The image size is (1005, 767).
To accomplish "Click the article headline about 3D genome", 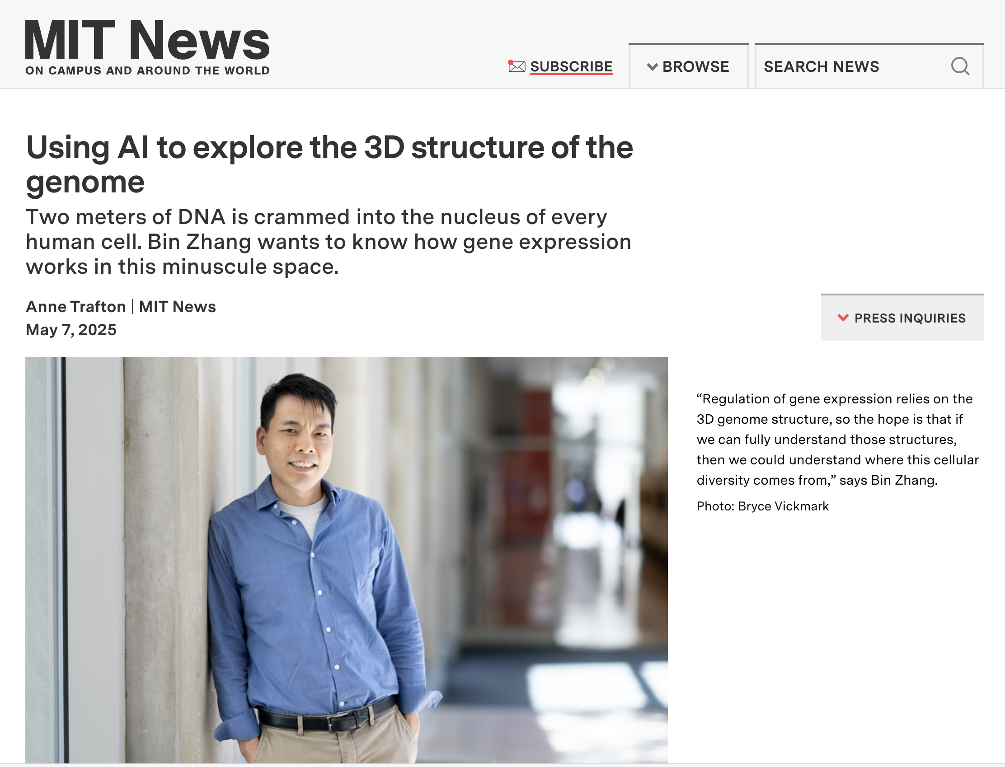I will [329, 148].
